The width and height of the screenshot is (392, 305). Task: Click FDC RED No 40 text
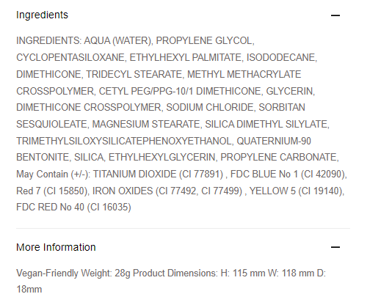click(x=50, y=207)
